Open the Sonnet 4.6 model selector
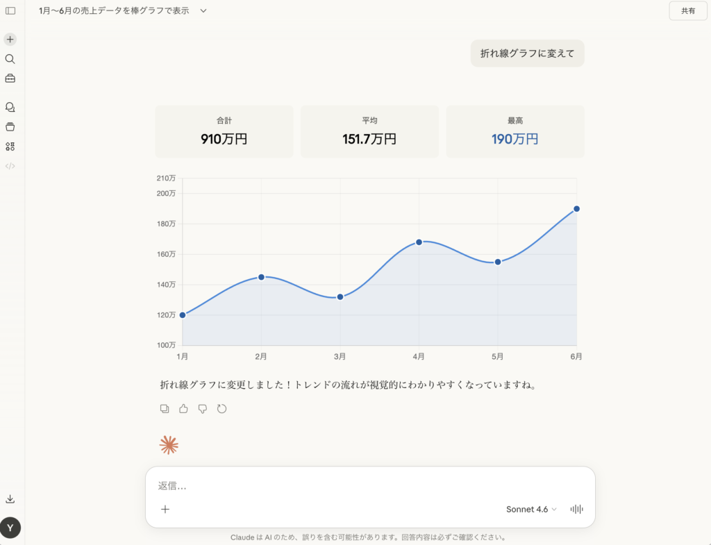This screenshot has height=545, width=711. click(x=531, y=510)
